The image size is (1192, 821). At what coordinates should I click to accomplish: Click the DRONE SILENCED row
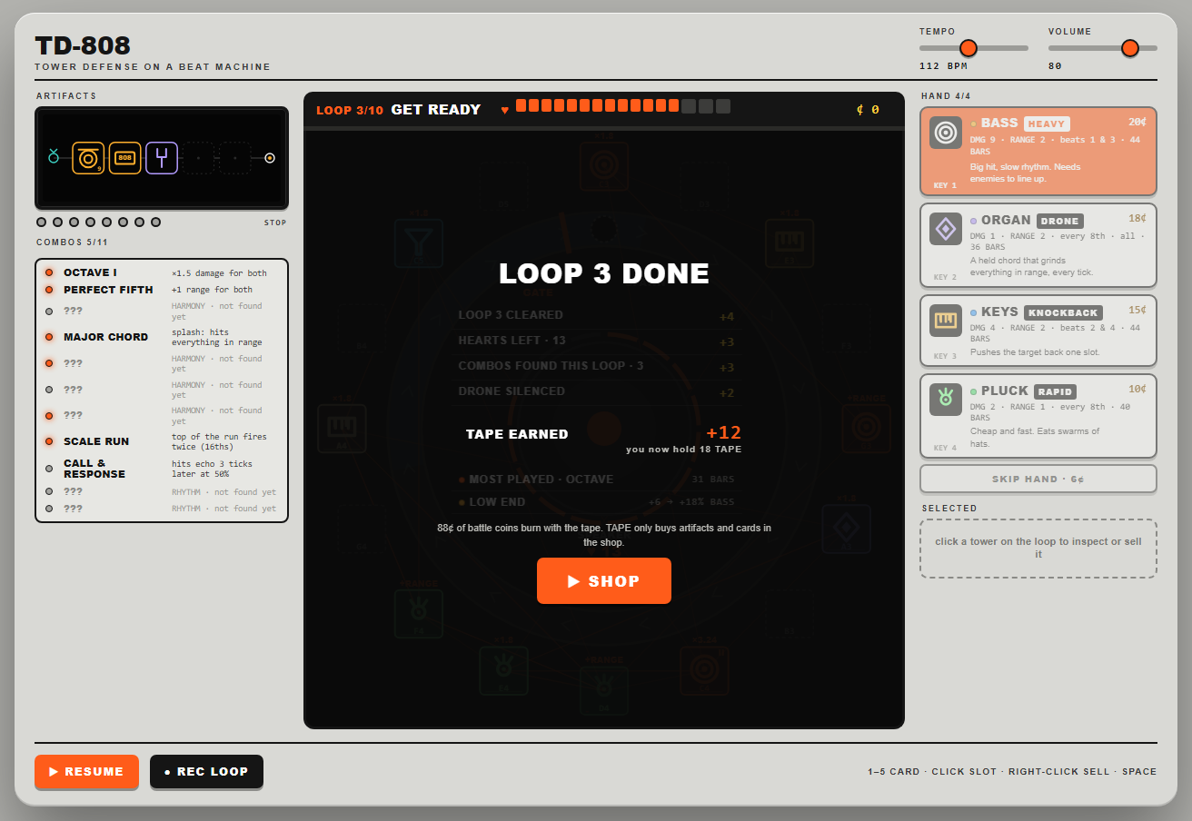pos(598,392)
